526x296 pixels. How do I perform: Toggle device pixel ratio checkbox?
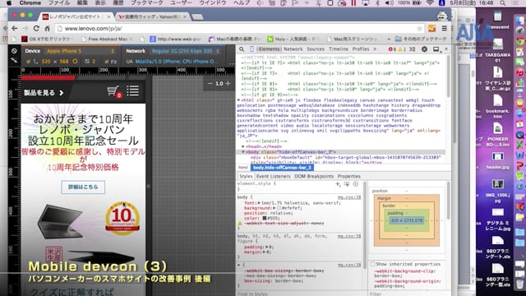[x=87, y=62]
